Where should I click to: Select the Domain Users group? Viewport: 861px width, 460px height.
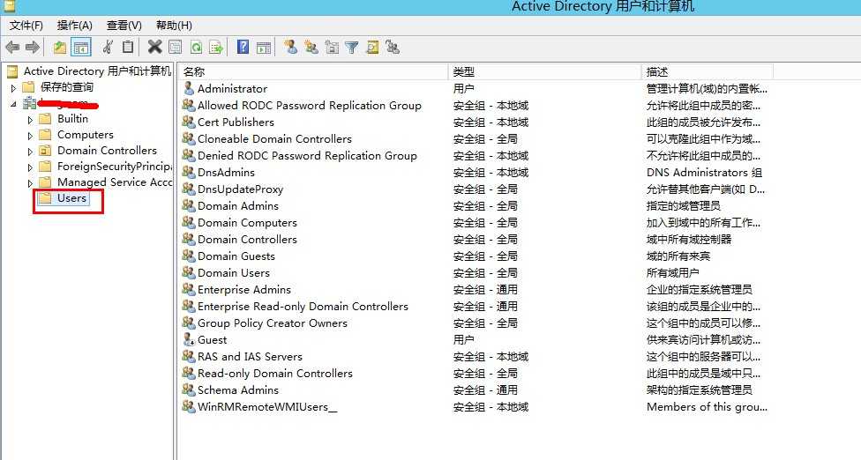(234, 272)
